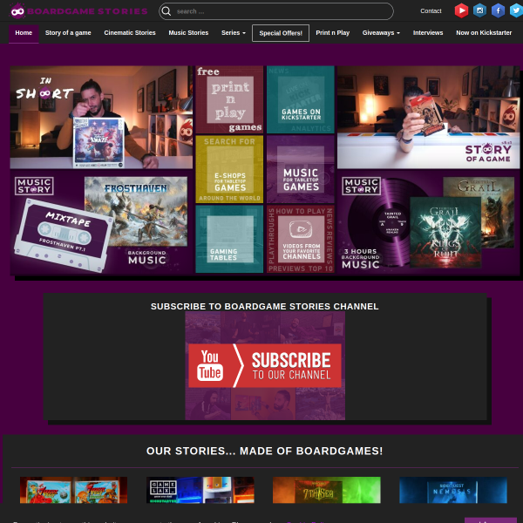Click the Boardgame Stories logo
This screenshot has width=523, height=523.
[x=78, y=11]
